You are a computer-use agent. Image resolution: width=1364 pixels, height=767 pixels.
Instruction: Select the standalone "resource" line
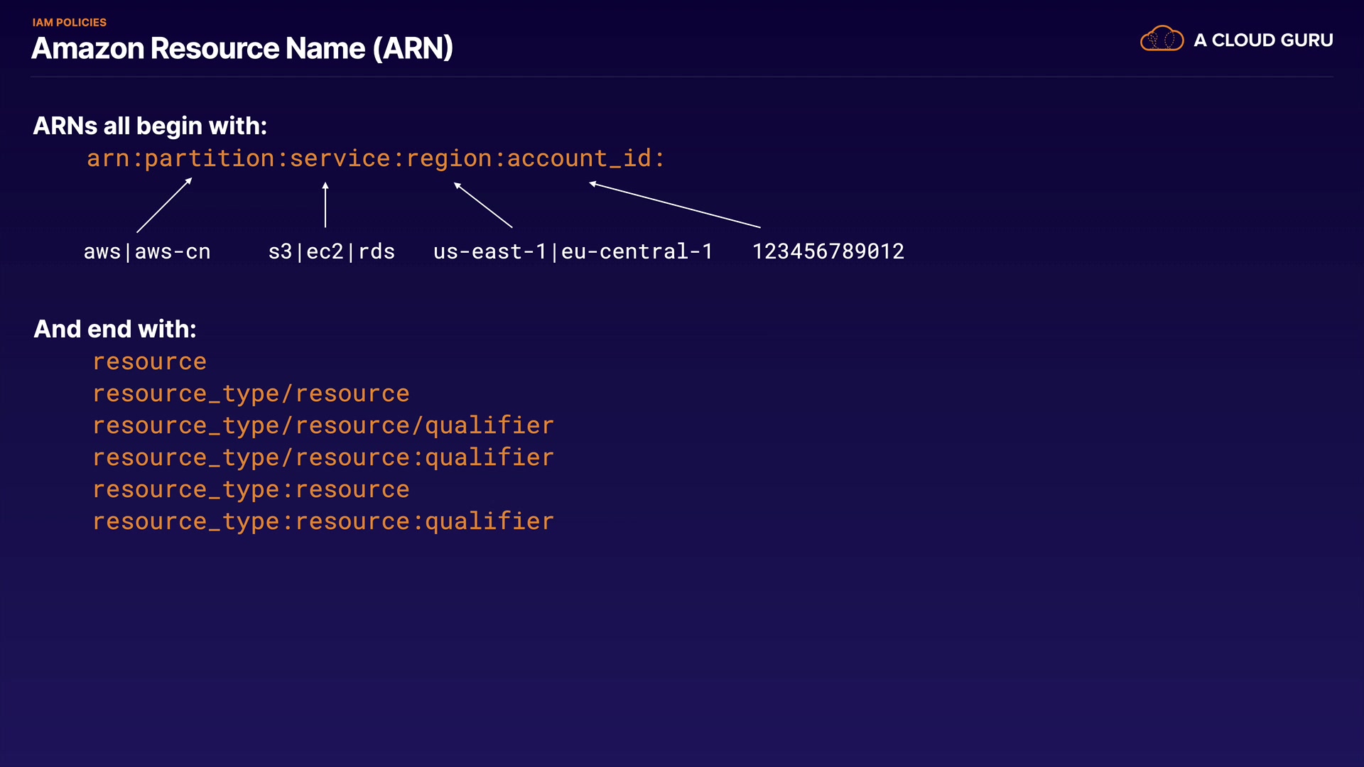coord(150,362)
